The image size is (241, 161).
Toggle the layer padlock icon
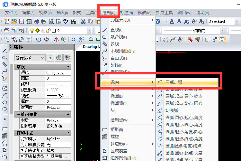pyautogui.click(x=48, y=31)
